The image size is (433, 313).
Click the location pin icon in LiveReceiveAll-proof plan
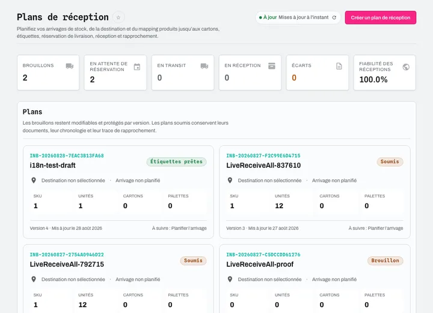[x=230, y=279]
